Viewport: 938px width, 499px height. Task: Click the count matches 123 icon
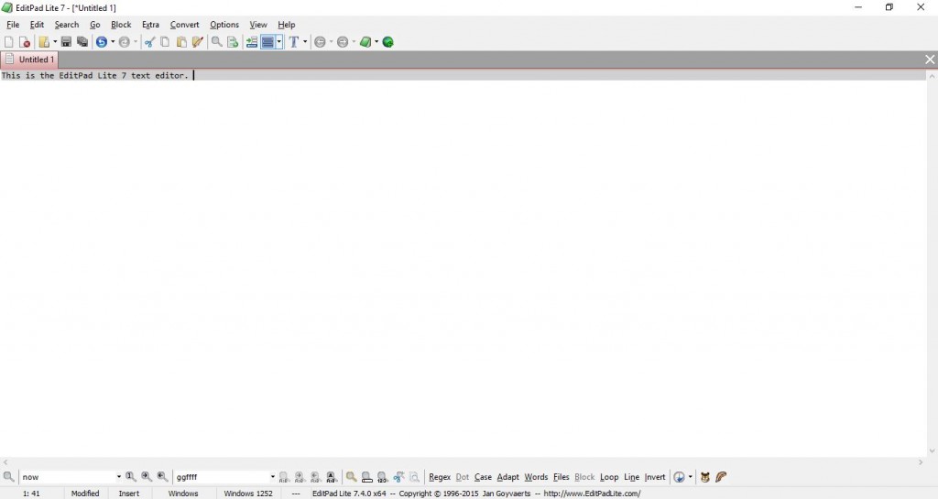tap(383, 477)
